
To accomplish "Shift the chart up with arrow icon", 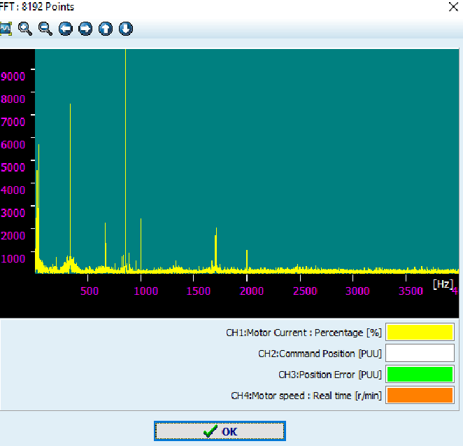I will tap(106, 29).
